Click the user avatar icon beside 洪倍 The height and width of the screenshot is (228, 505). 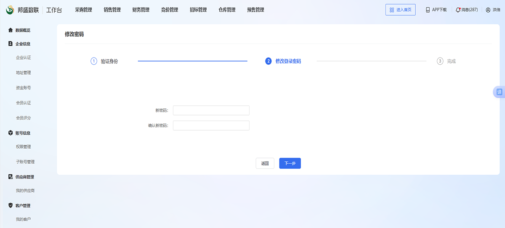pos(488,10)
